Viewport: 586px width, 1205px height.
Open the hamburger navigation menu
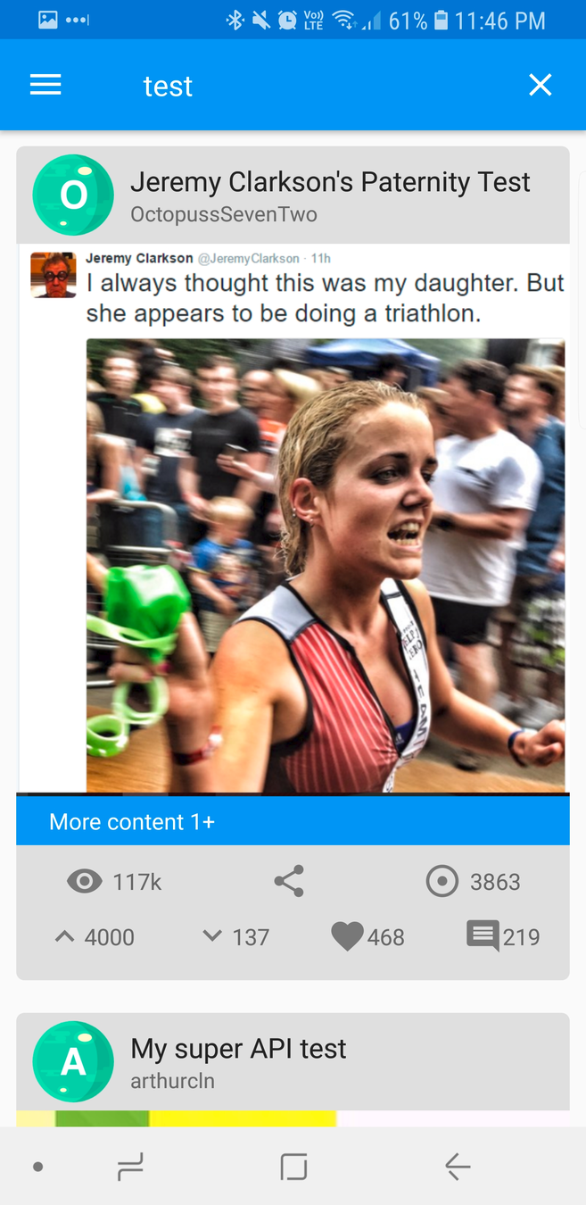[45, 85]
